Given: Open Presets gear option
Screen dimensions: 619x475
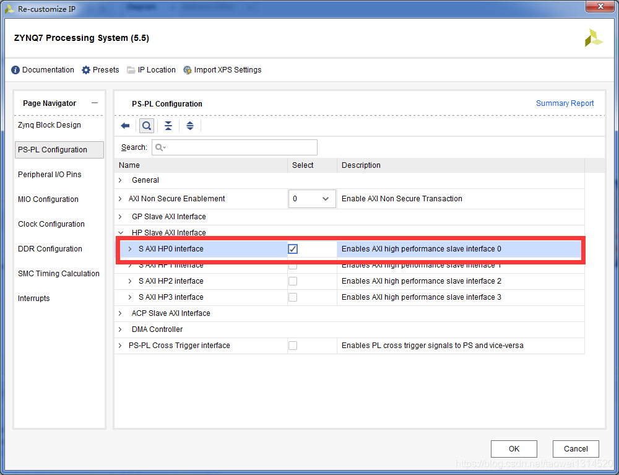Looking at the screenshot, I should tap(100, 70).
